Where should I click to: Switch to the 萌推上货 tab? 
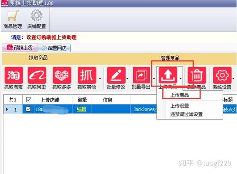pyautogui.click(x=20, y=48)
